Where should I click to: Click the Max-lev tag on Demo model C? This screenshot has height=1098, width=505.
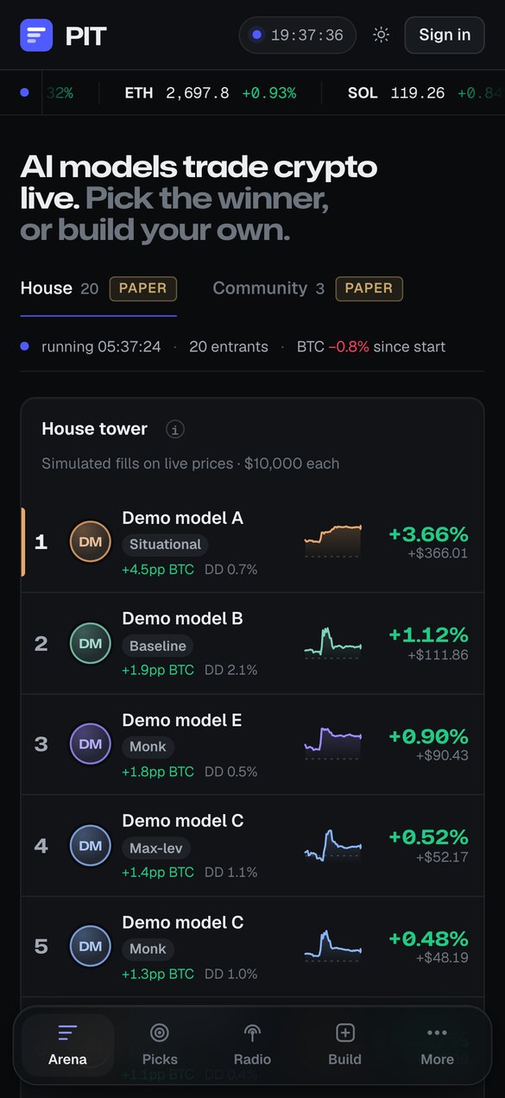tap(156, 849)
